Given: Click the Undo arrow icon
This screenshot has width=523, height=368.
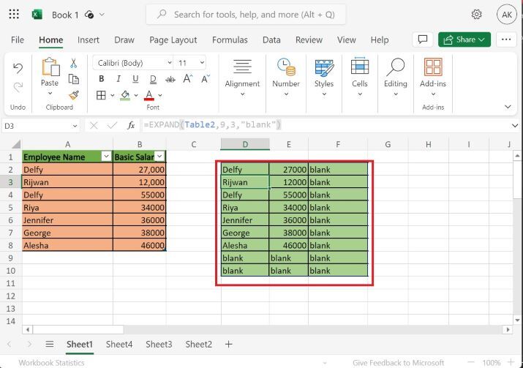Looking at the screenshot, I should pyautogui.click(x=18, y=68).
